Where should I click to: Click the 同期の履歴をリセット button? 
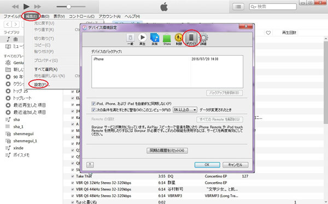pyautogui.click(x=167, y=151)
